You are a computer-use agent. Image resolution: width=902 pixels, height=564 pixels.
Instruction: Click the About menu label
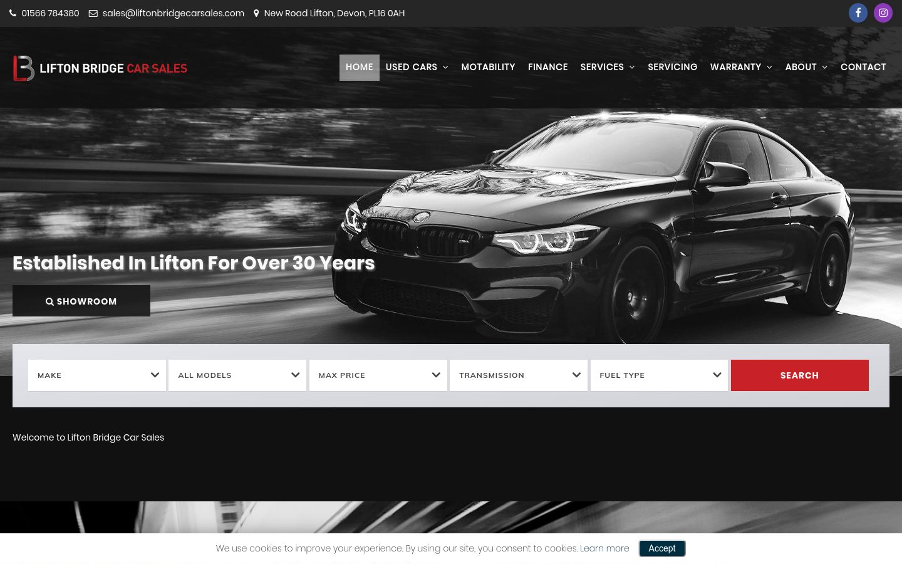[x=801, y=67]
